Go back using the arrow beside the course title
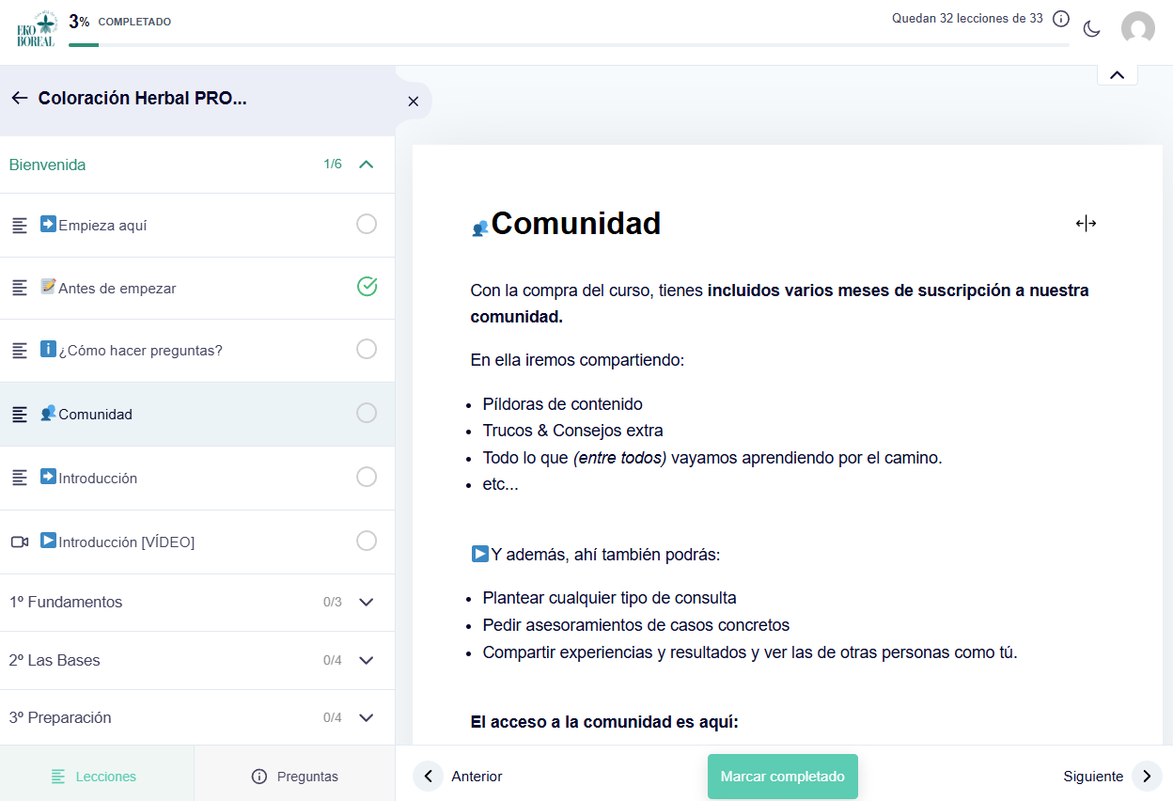The height and width of the screenshot is (801, 1173). pos(20,97)
